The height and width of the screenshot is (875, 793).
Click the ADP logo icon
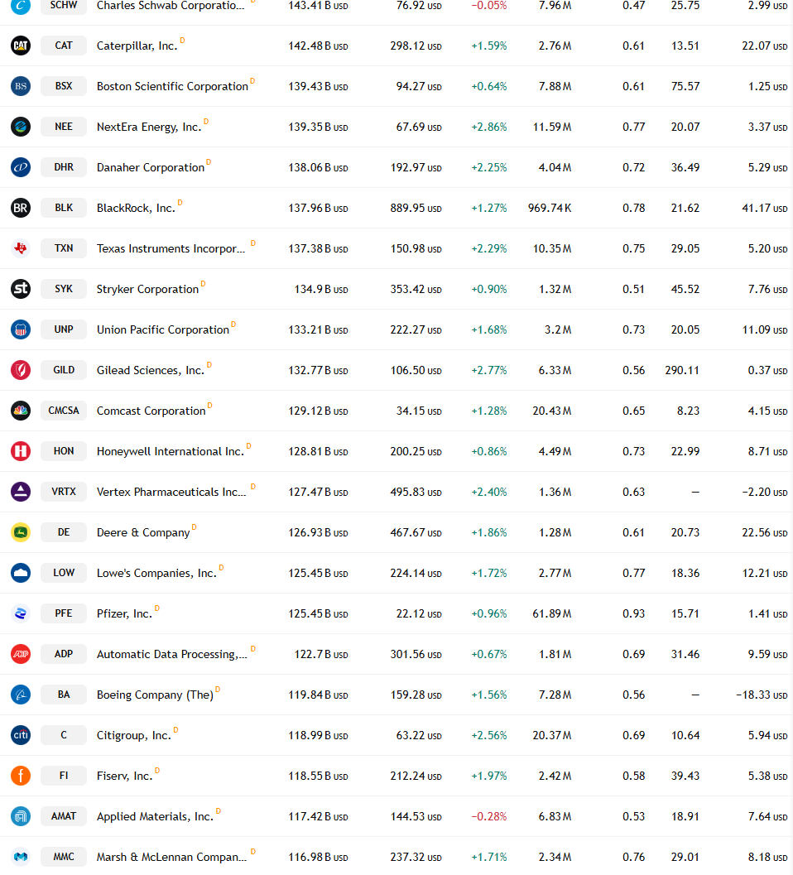(x=21, y=654)
